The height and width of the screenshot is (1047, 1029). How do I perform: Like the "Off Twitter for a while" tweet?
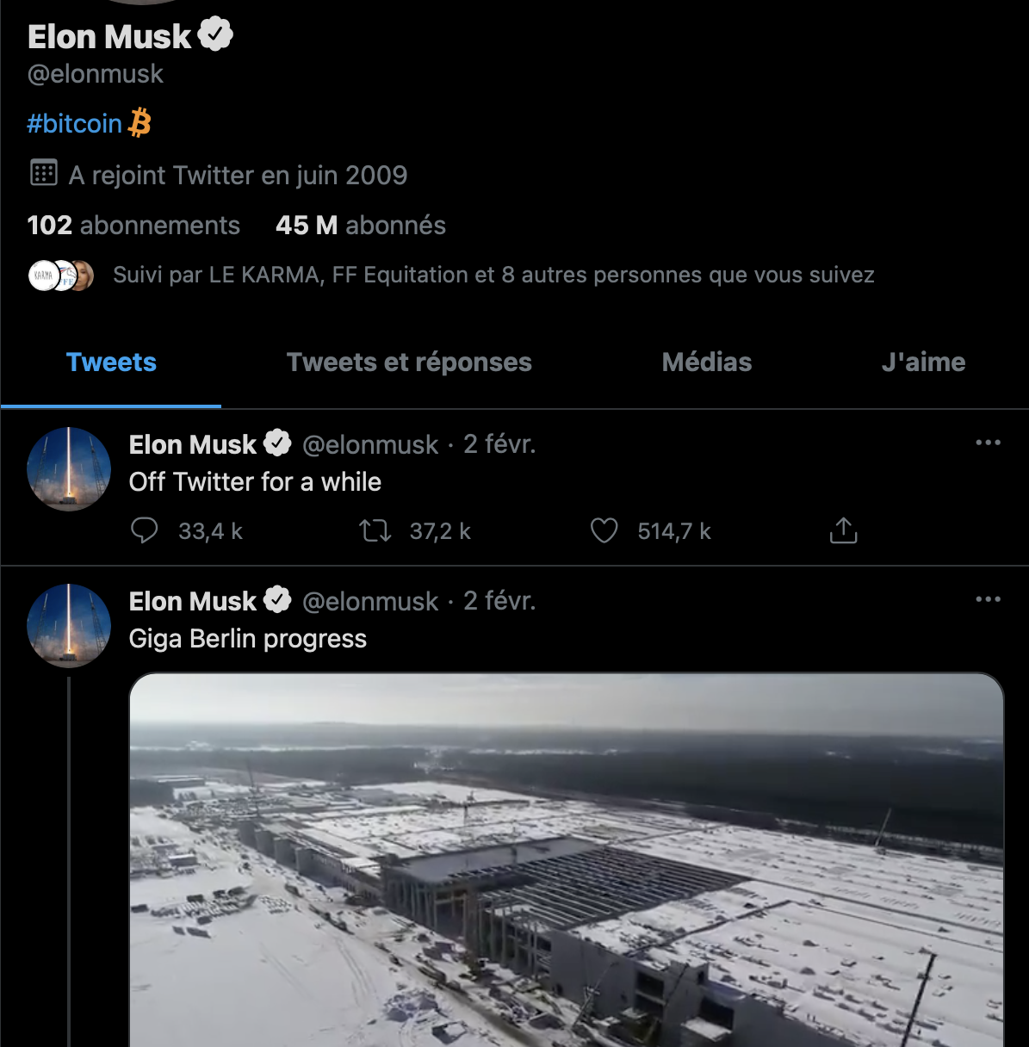(604, 530)
